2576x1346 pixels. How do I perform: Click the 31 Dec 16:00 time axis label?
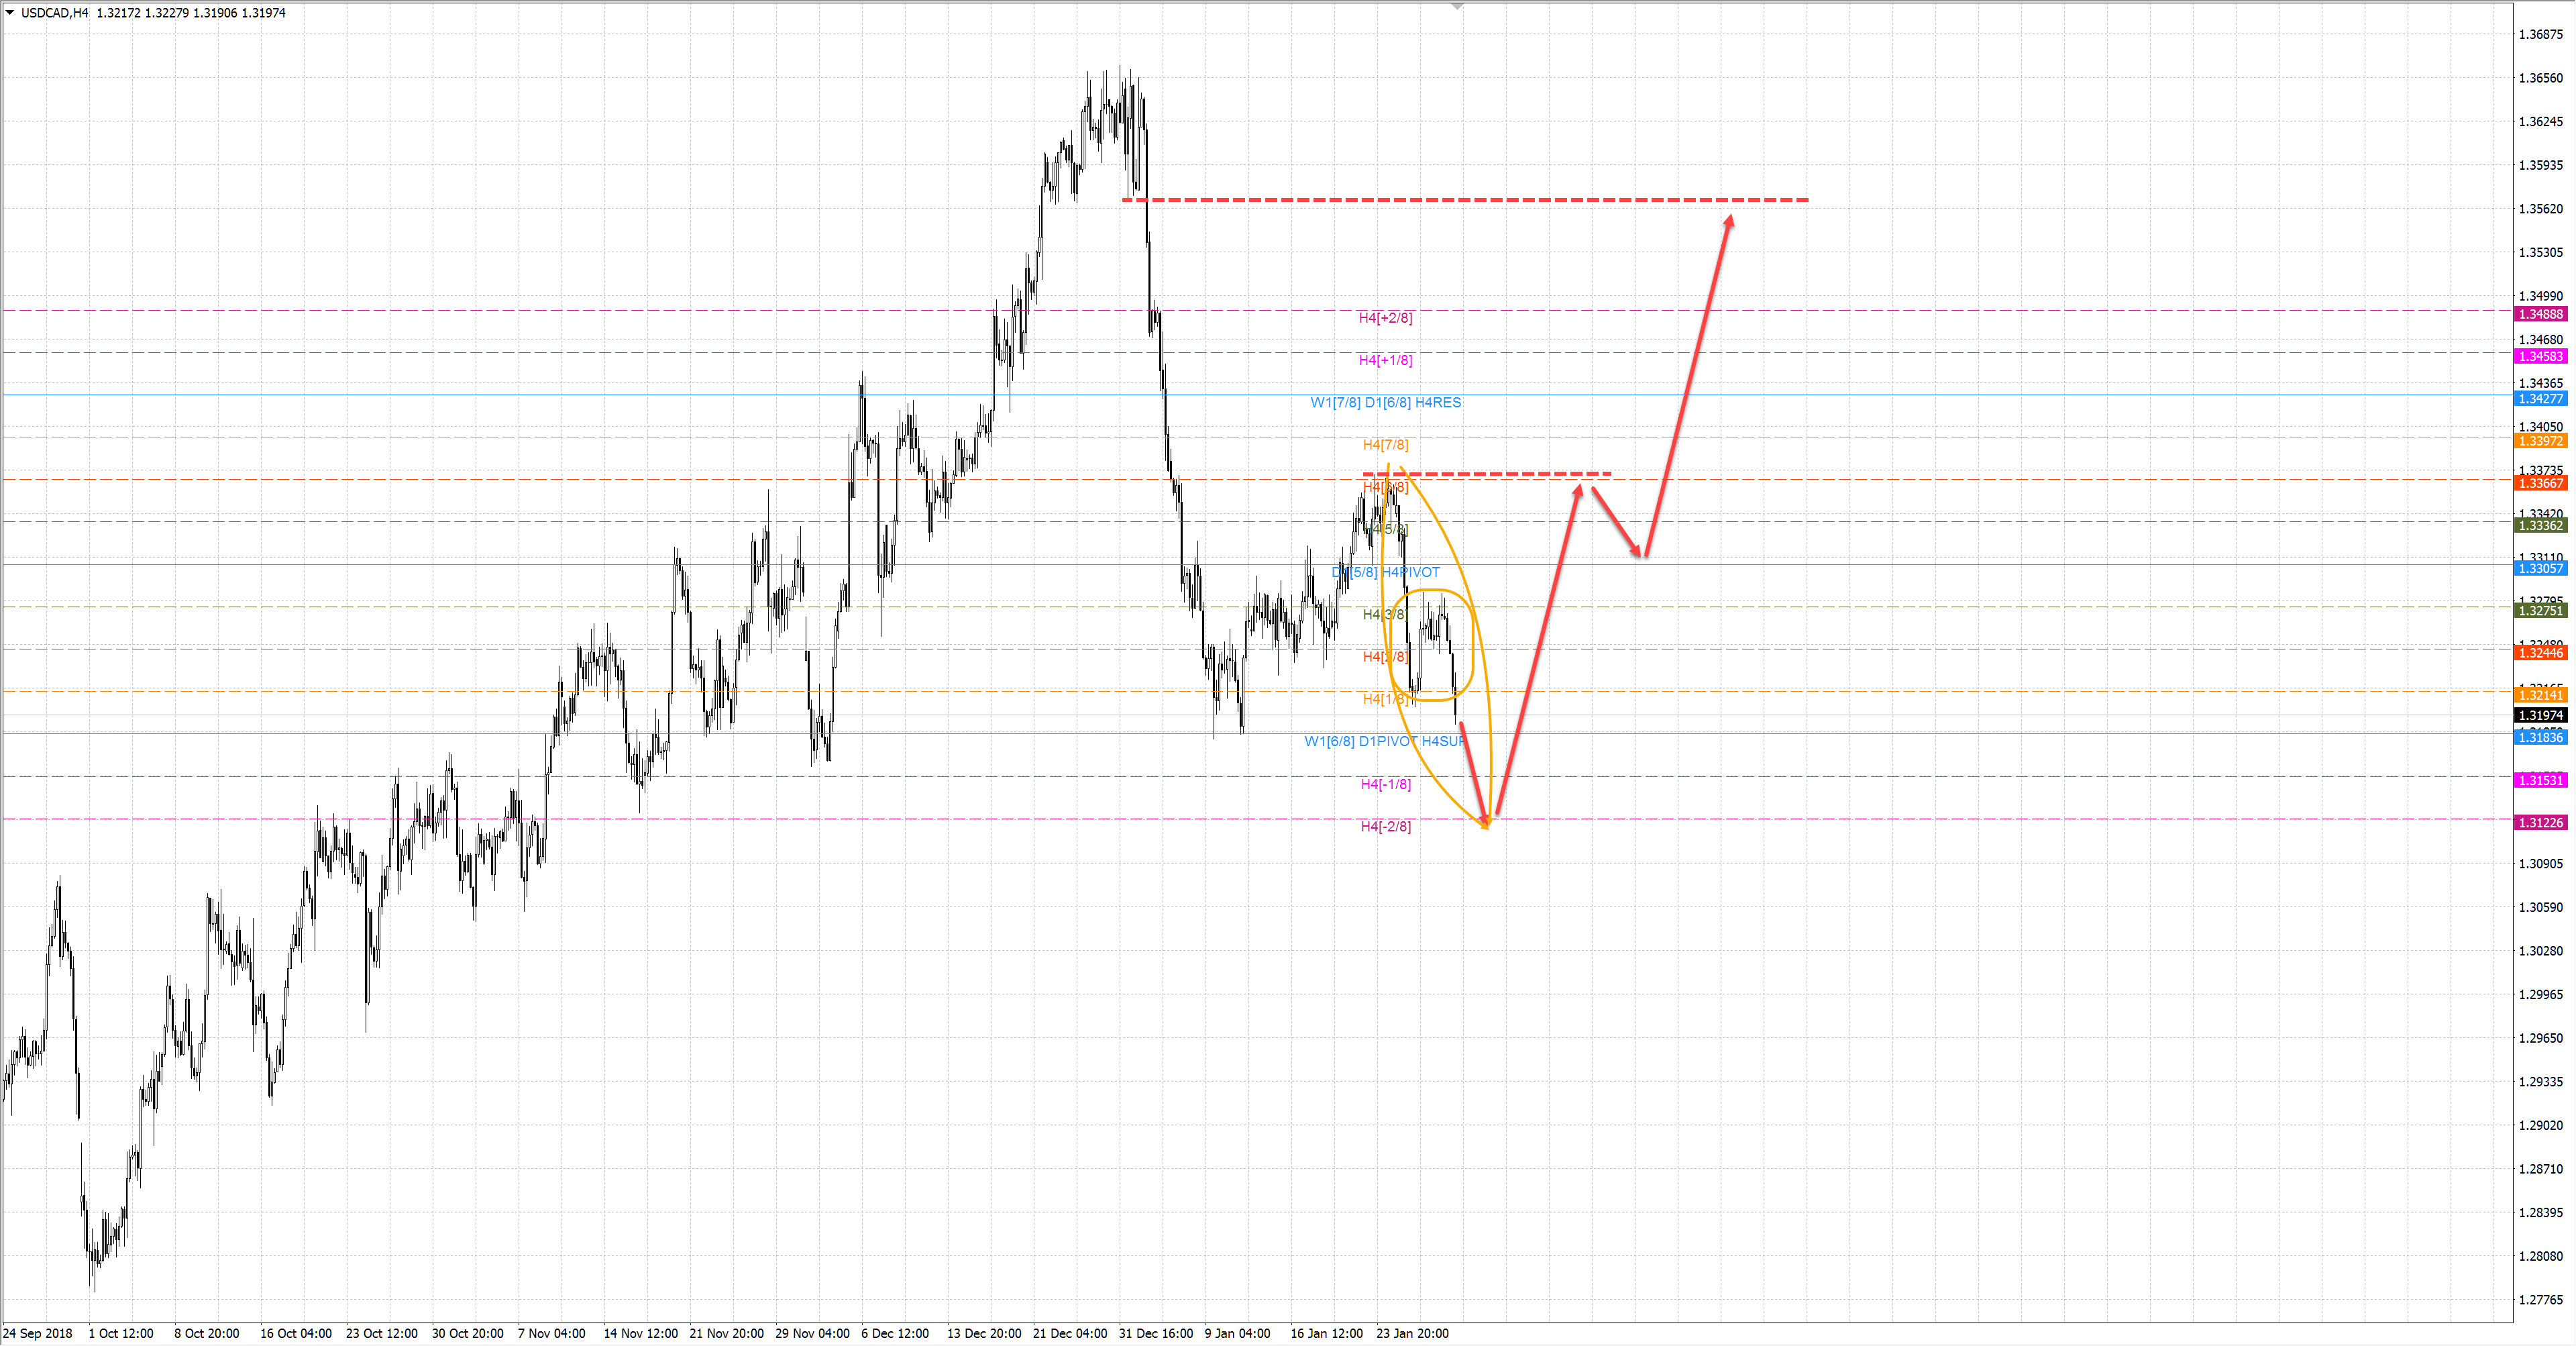point(1155,1333)
